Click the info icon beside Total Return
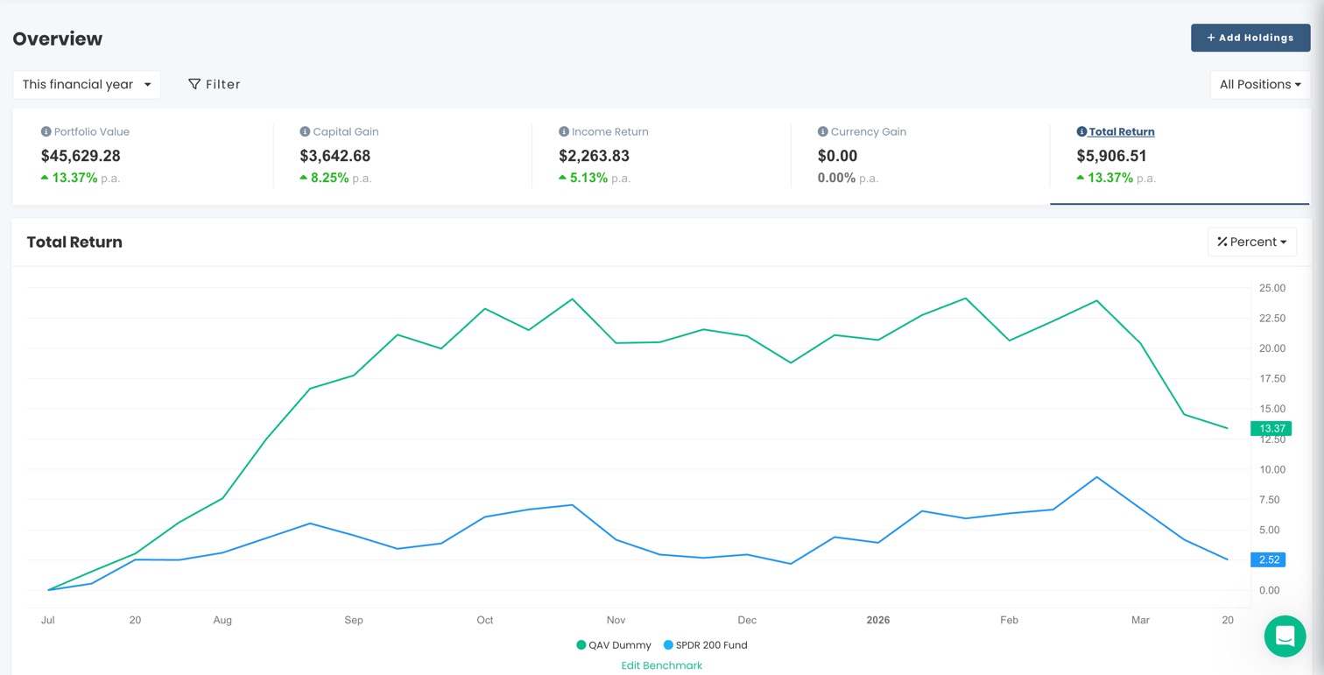1324x675 pixels. (1082, 131)
